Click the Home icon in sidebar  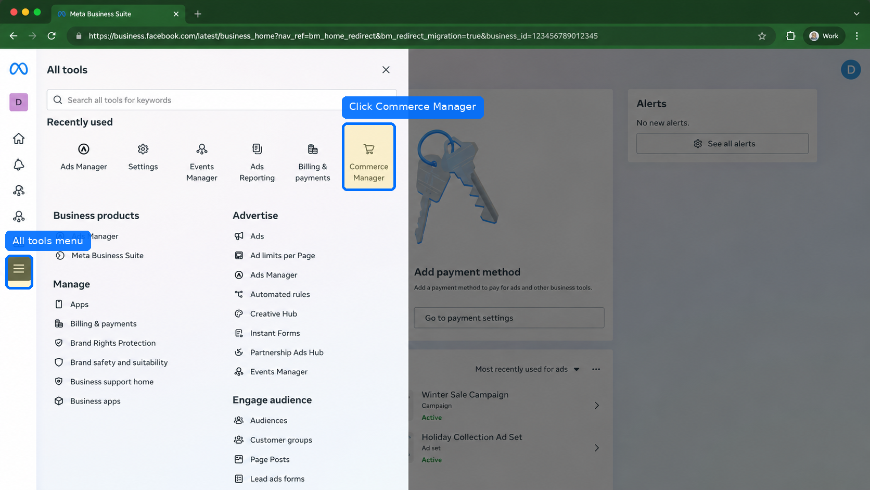point(19,139)
